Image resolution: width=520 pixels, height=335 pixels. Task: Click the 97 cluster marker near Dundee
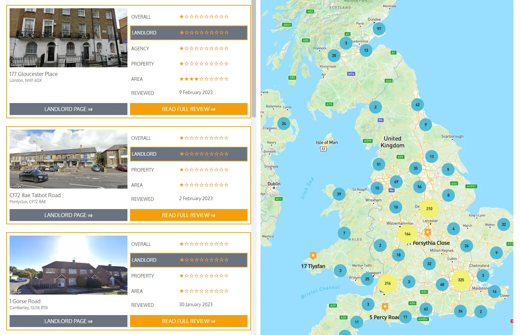[x=379, y=29]
